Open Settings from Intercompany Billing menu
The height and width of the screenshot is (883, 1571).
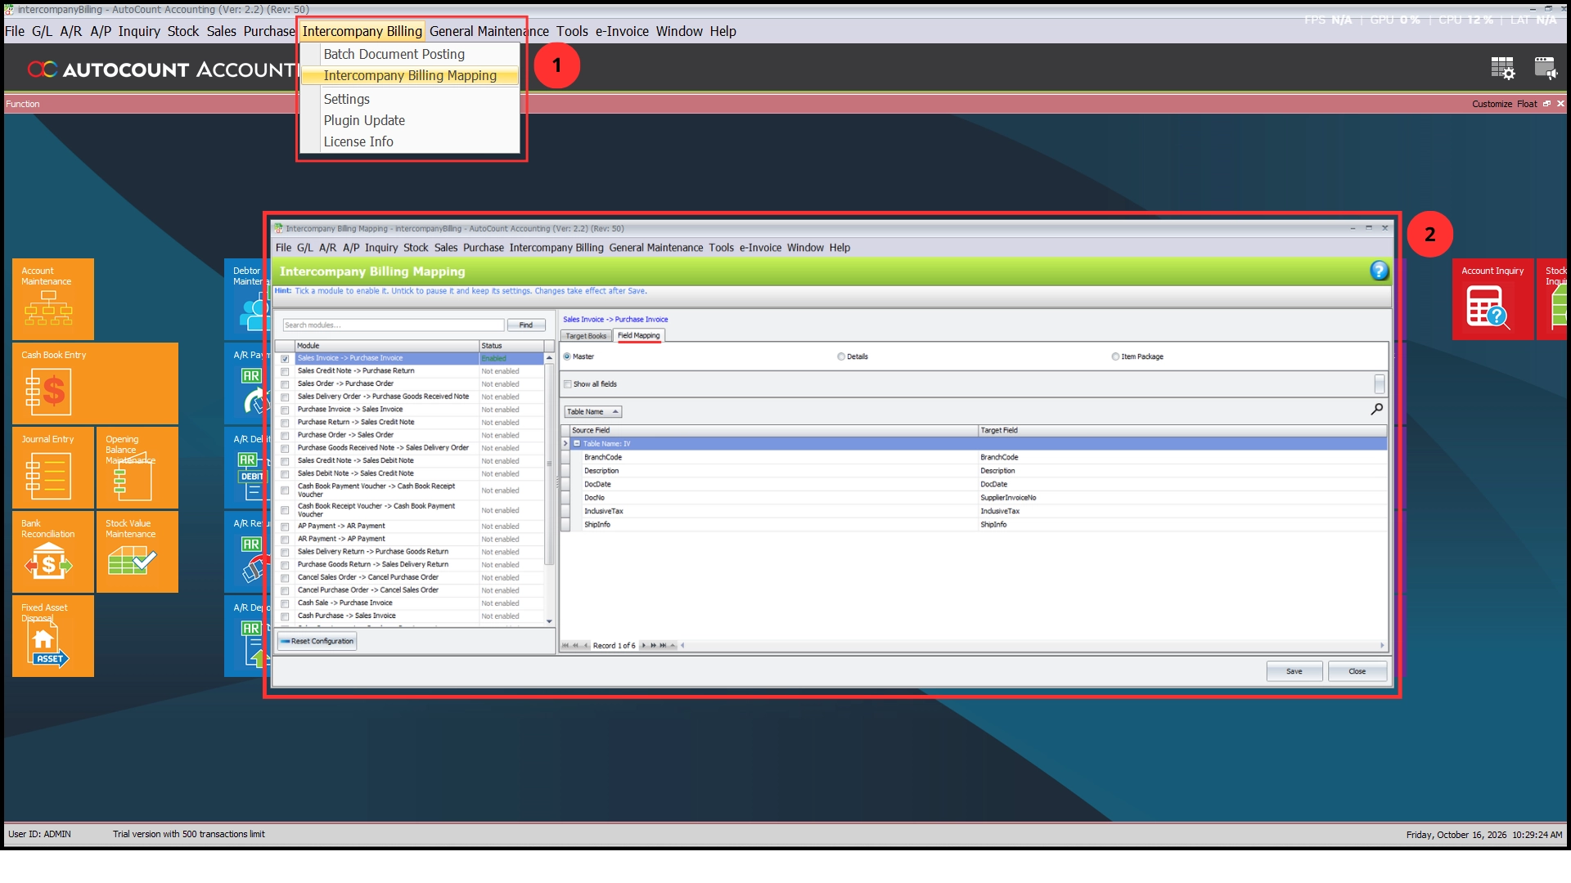346,99
